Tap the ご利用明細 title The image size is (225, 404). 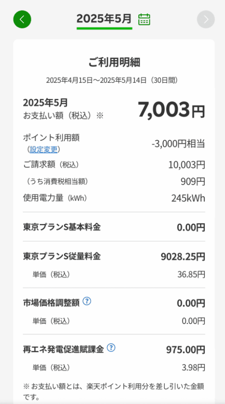pos(114,62)
